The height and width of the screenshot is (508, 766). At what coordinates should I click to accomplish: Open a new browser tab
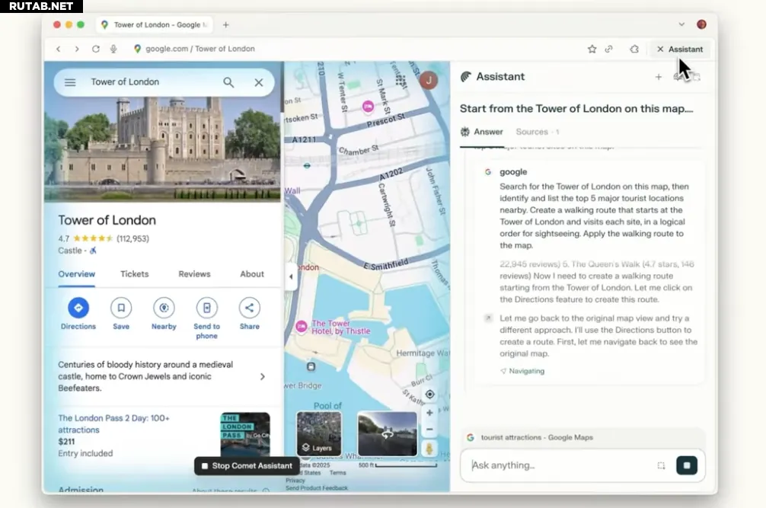(225, 25)
